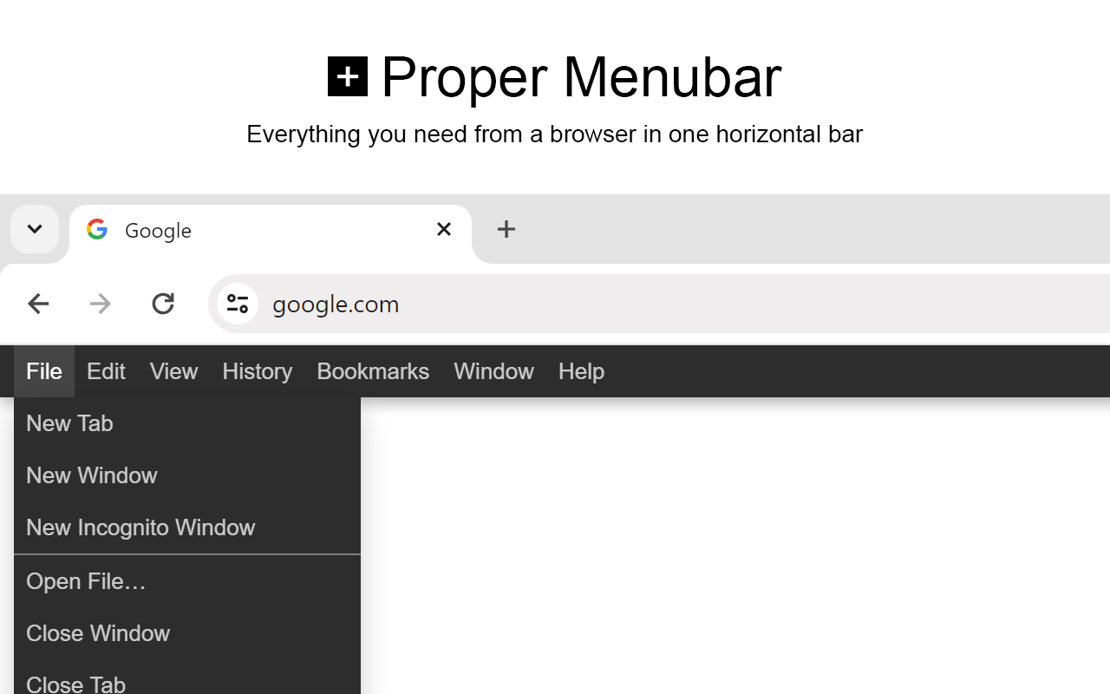Screen dimensions: 1110x694
Task: Click the View menu
Action: click(173, 370)
